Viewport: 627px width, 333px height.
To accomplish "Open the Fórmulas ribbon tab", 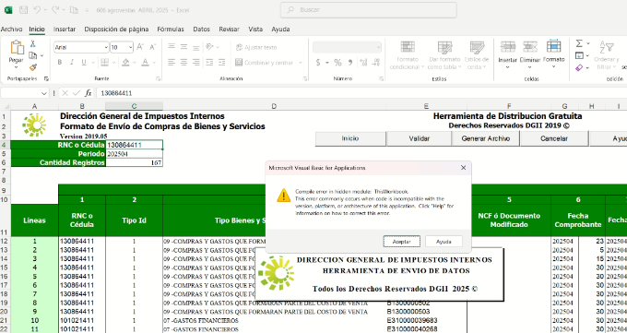I will 171,30.
